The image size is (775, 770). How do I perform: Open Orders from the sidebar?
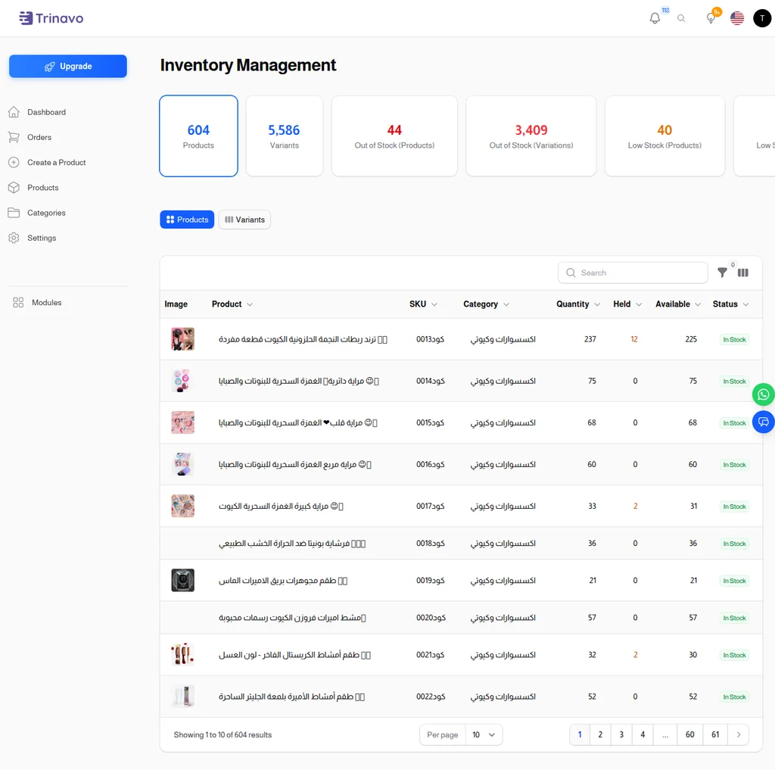click(39, 138)
